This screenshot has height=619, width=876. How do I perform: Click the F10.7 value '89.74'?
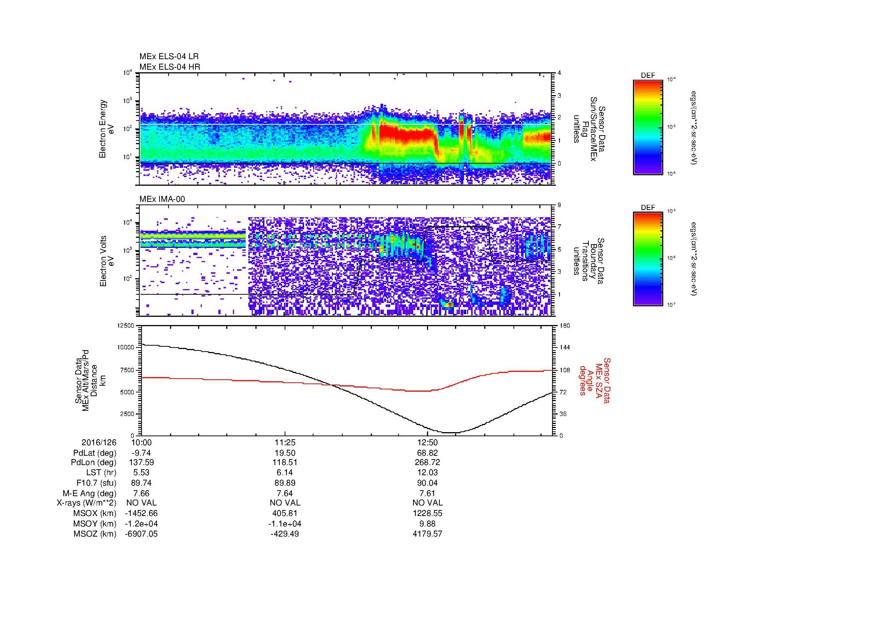point(141,483)
